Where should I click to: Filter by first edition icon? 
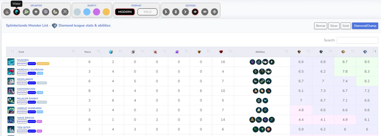pos(166,12)
